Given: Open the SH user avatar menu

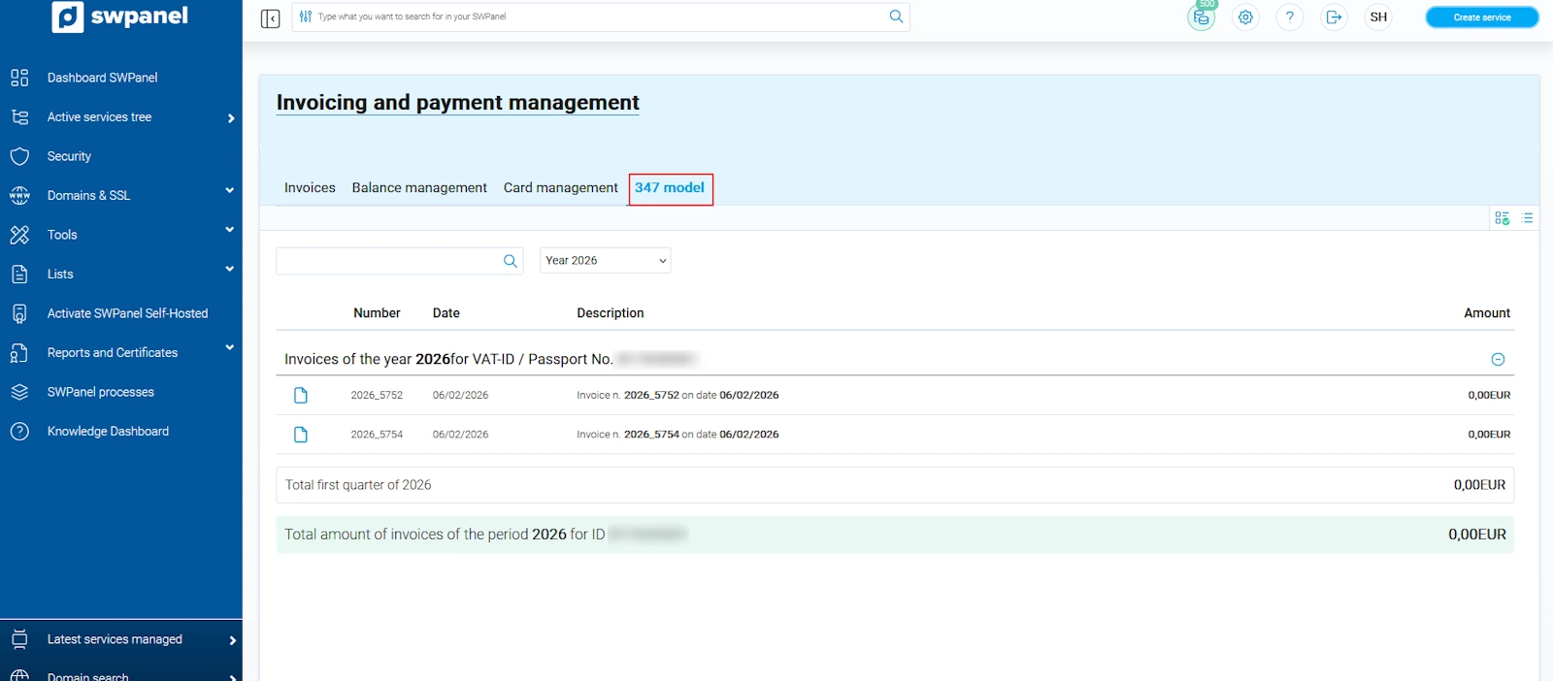Looking at the screenshot, I should click(x=1378, y=17).
